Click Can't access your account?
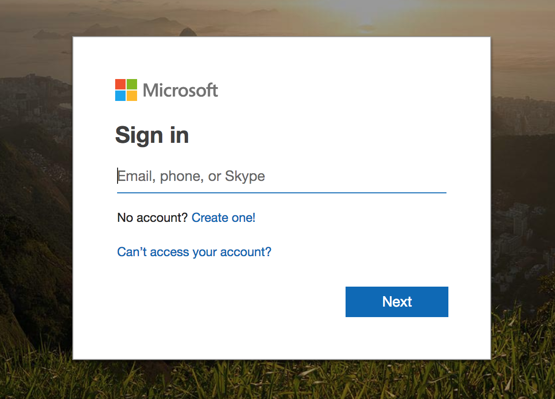The height and width of the screenshot is (399, 555). [194, 252]
